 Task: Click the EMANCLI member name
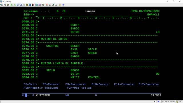(153, 15)
